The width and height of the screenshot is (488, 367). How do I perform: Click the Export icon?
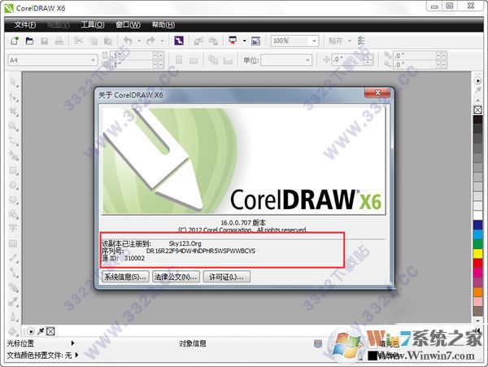point(213,41)
